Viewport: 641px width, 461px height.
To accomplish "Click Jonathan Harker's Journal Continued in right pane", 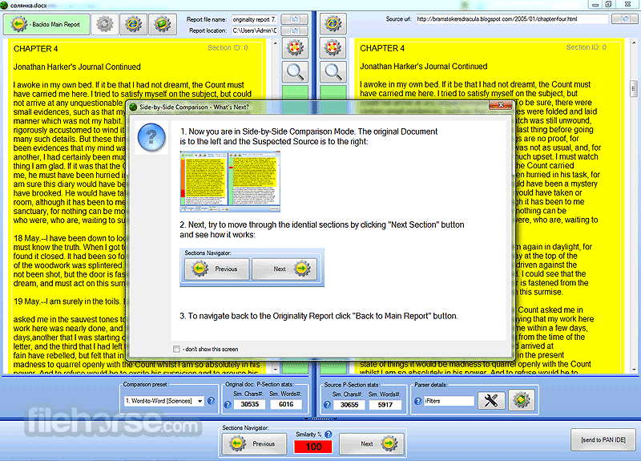I will pyautogui.click(x=424, y=67).
